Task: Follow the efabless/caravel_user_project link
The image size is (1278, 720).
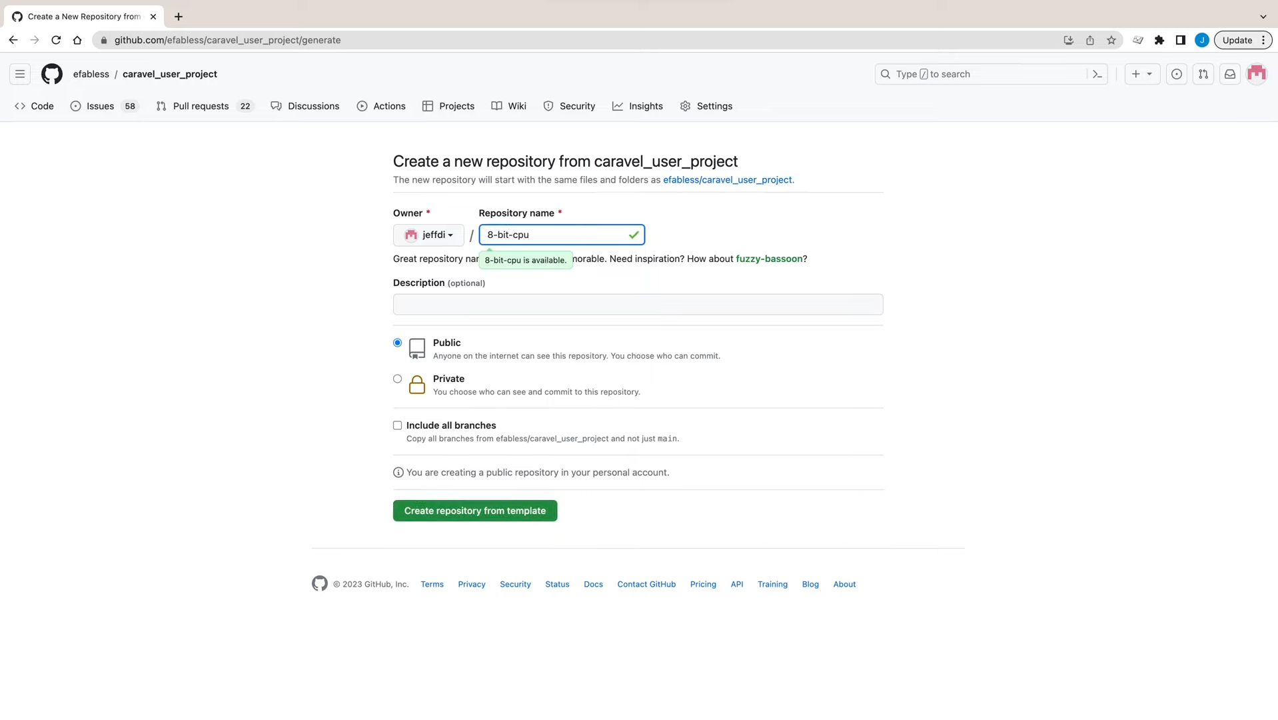Action: pyautogui.click(x=728, y=180)
